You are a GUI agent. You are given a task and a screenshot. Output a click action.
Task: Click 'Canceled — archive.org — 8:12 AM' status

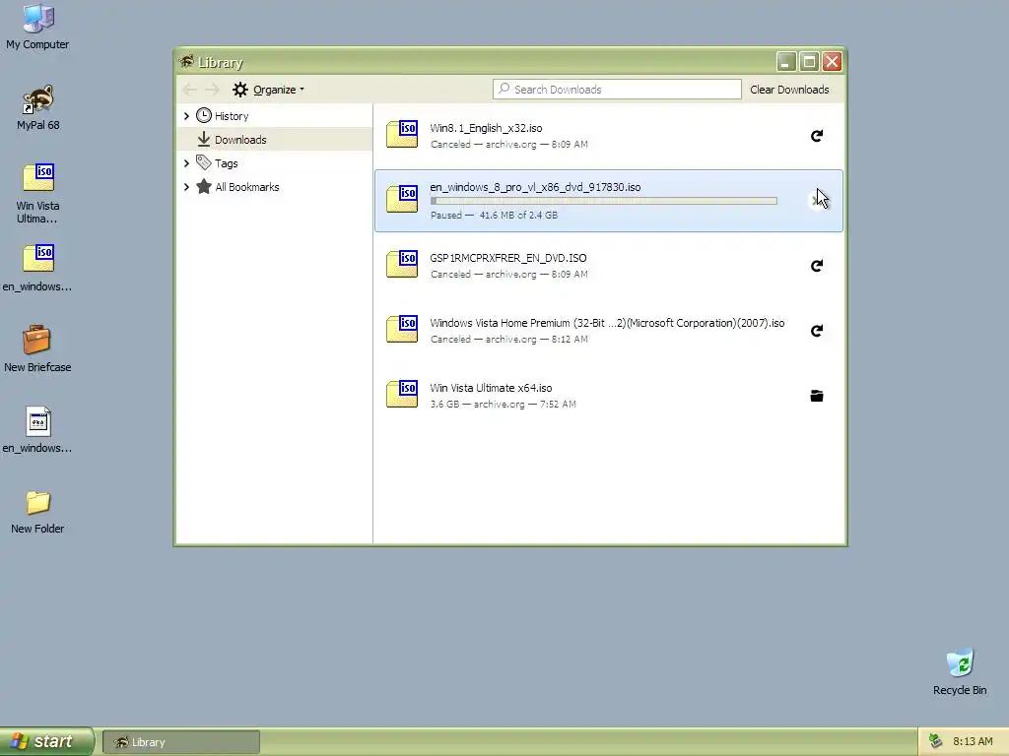tap(509, 339)
